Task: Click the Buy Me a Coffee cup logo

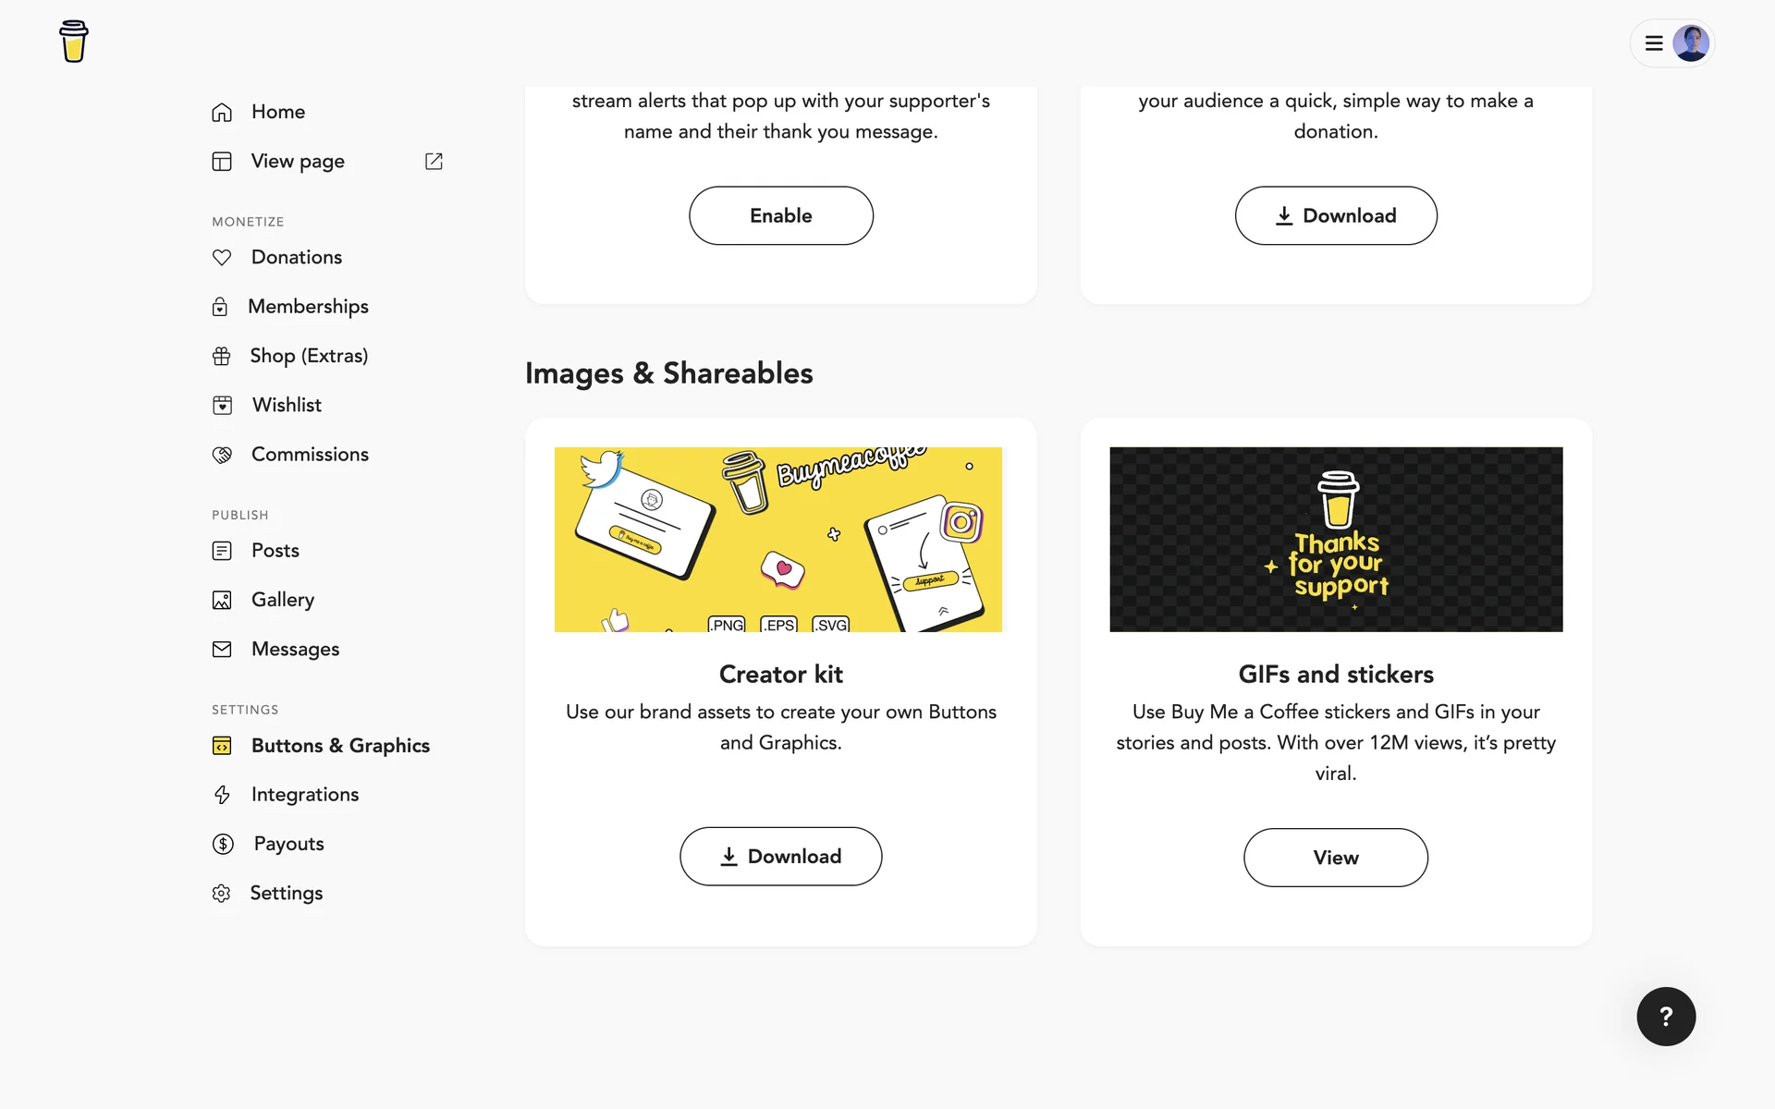Action: pyautogui.click(x=74, y=42)
